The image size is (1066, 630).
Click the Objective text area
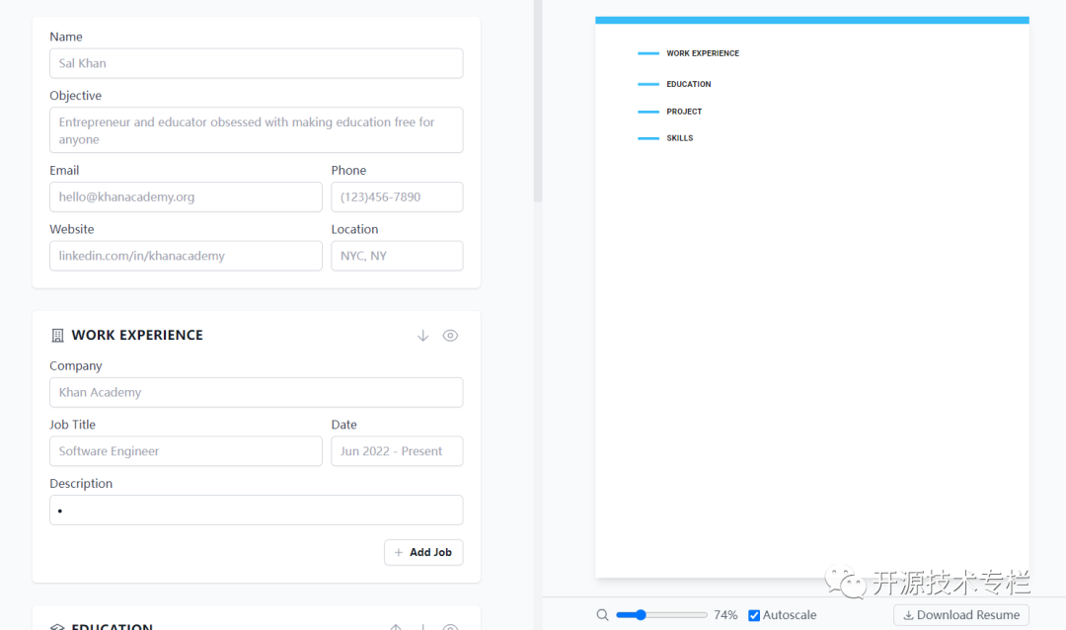[x=257, y=130]
